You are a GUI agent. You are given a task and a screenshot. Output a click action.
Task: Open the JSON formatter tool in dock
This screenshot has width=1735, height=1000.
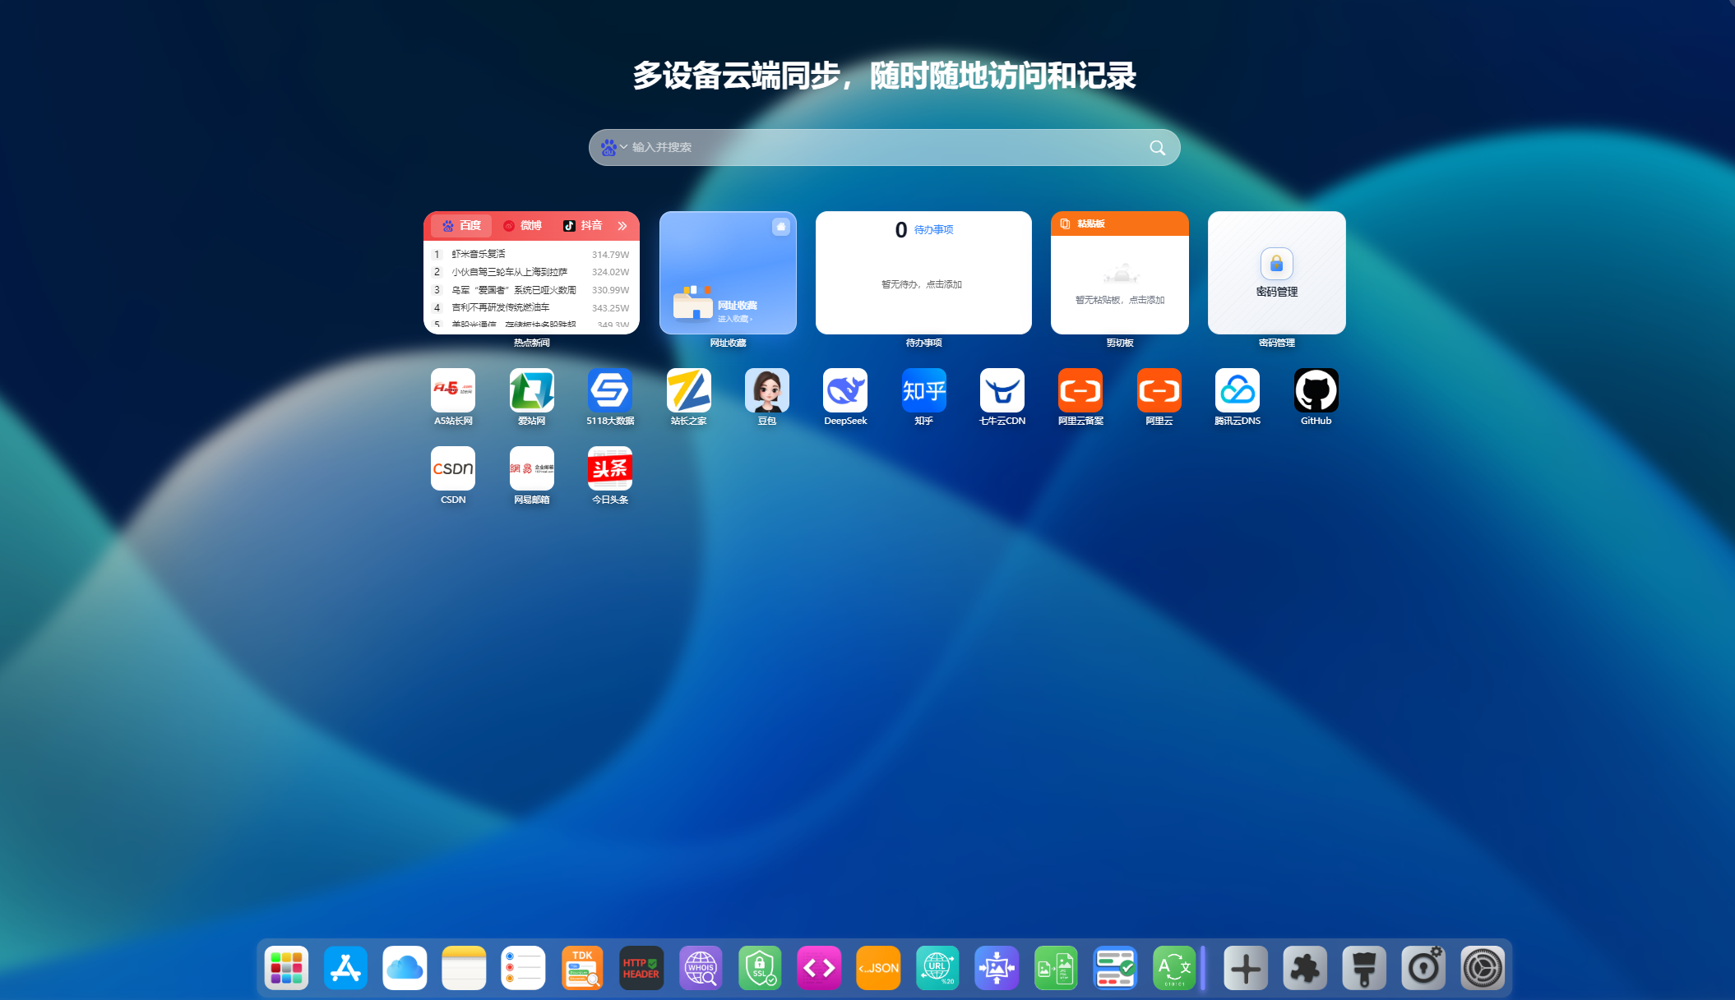tap(879, 968)
